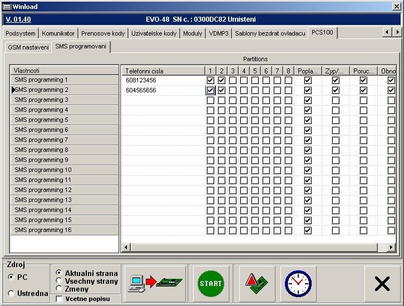Viewport: 404px width, 306px height.
Task: Switch to the GSM nastaveni tab
Action: (28, 47)
